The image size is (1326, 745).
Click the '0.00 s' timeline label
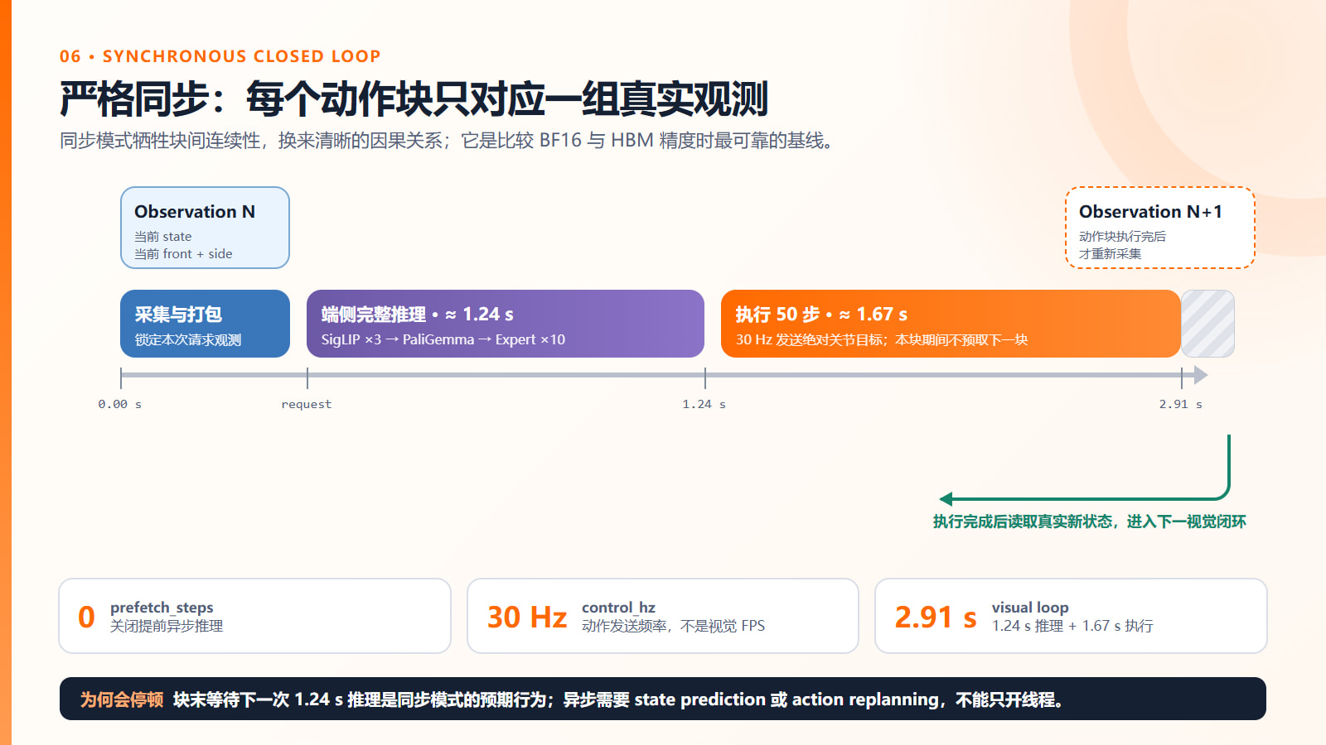119,404
